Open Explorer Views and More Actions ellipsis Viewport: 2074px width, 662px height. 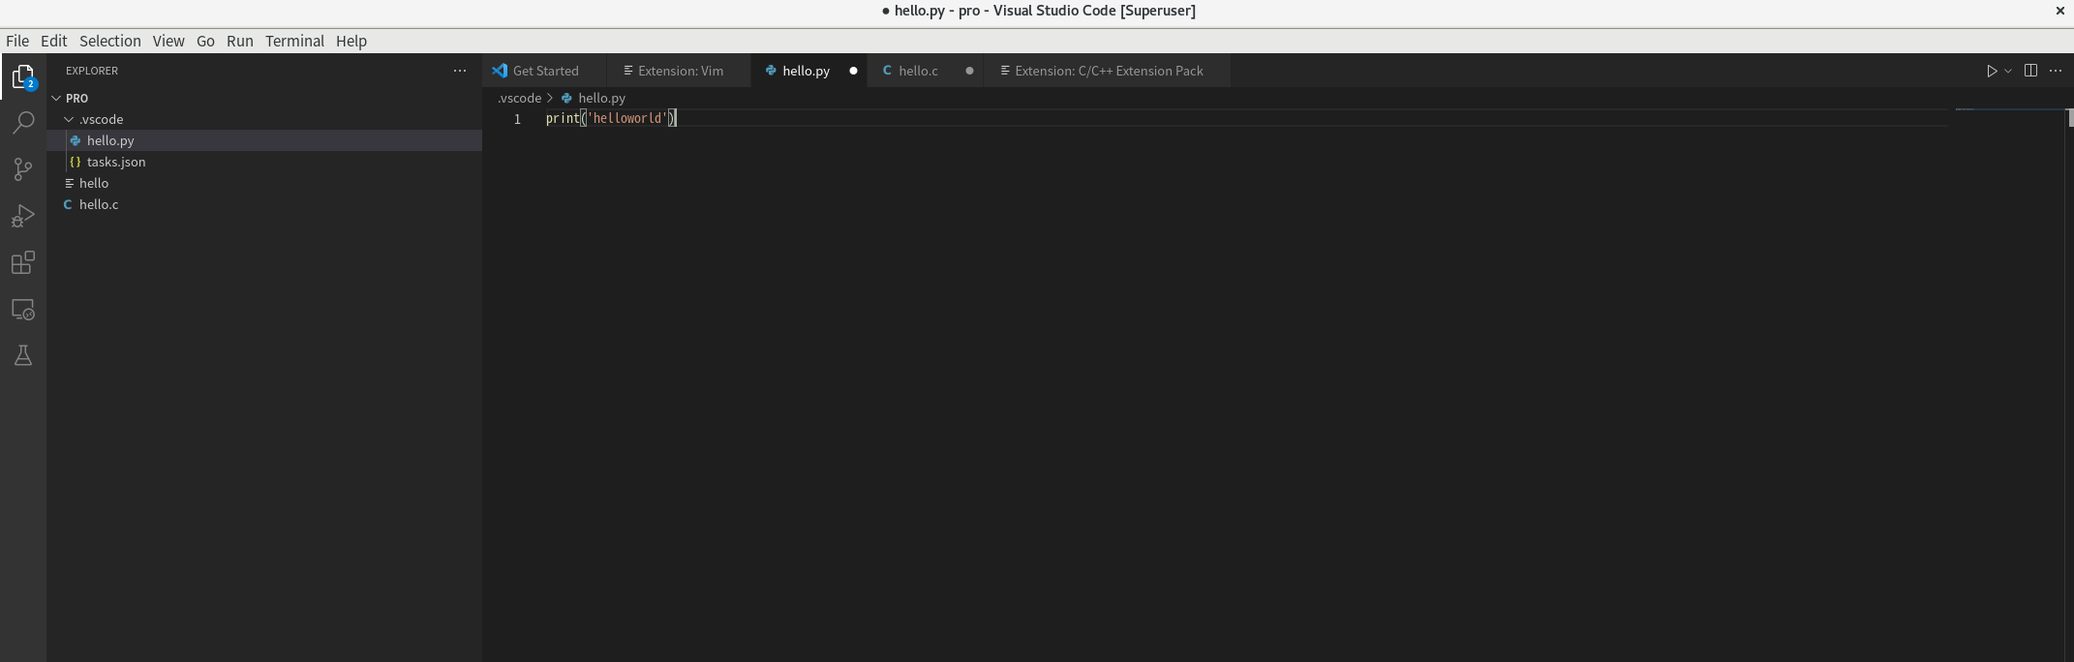pos(460,71)
